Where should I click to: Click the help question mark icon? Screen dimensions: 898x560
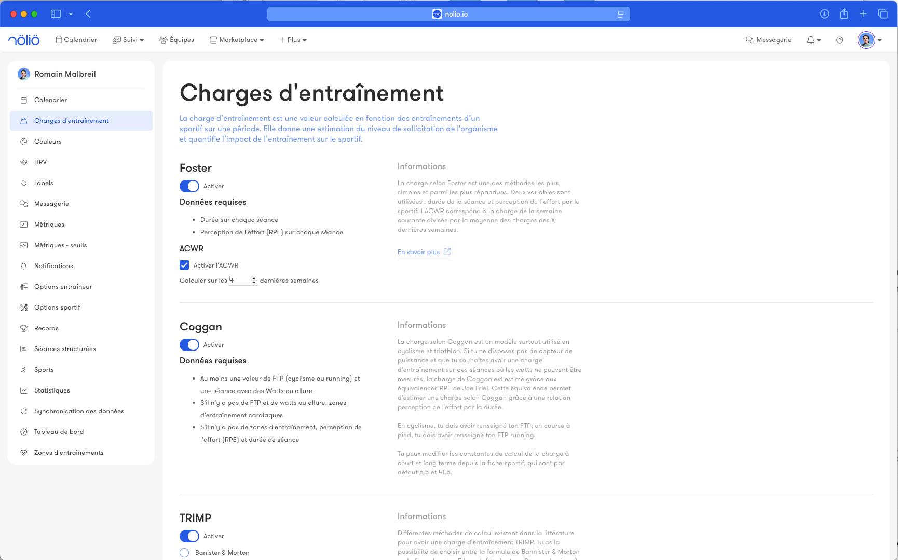(x=839, y=40)
